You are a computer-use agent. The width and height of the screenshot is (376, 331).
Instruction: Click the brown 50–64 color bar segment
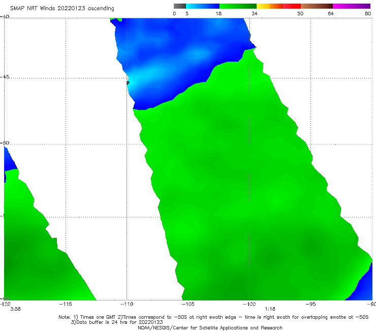(317, 6)
